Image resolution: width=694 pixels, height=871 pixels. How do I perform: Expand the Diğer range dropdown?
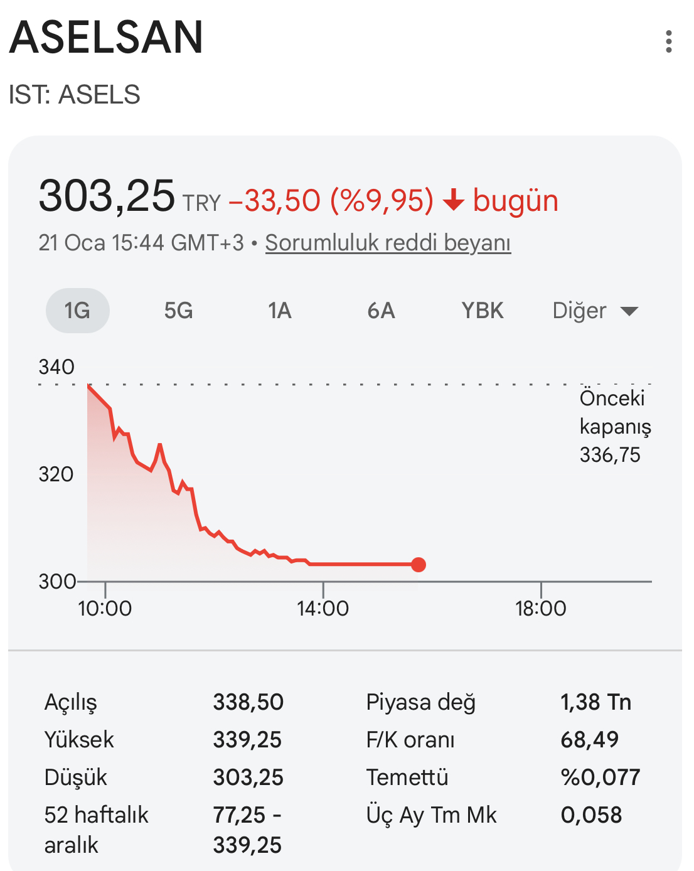[580, 311]
